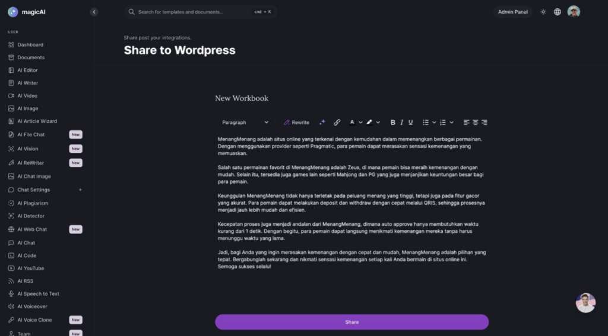Expand the text color dropdown arrow
The image size is (608, 336).
coord(360,122)
